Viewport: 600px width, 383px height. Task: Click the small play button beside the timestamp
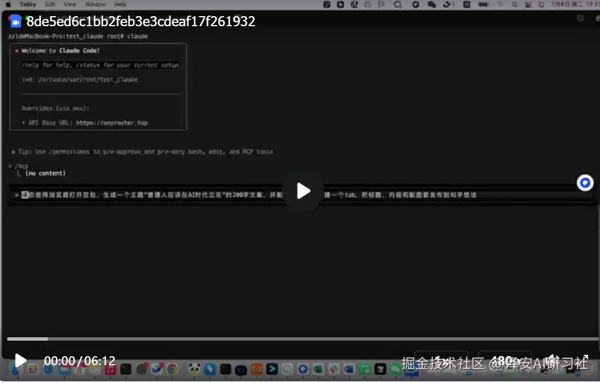[20, 361]
